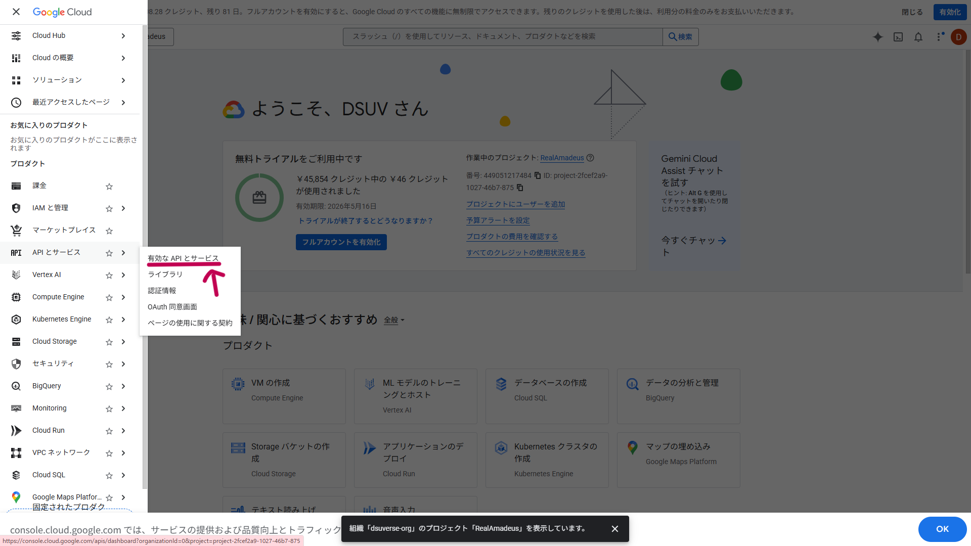971x546 pixels.
Task: Open the Gemini AI sparkle icon
Action: pos(878,37)
